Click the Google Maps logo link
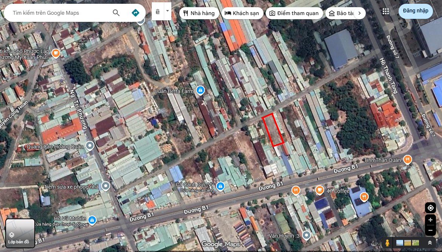 tap(221, 244)
